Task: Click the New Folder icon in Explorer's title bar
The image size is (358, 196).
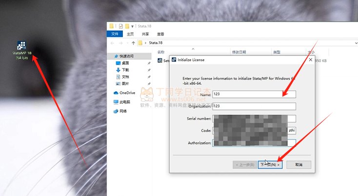Action: click(x=127, y=26)
